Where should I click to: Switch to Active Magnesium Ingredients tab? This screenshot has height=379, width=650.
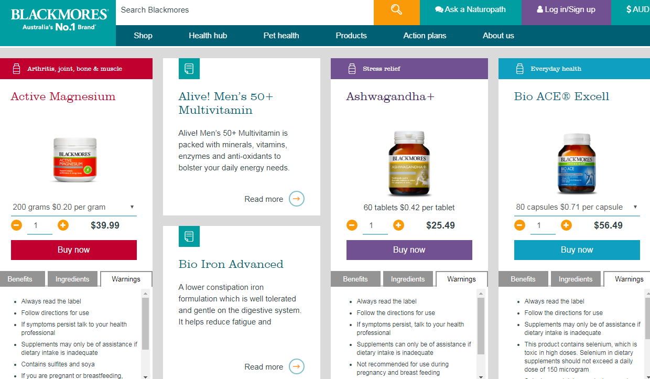tap(72, 279)
